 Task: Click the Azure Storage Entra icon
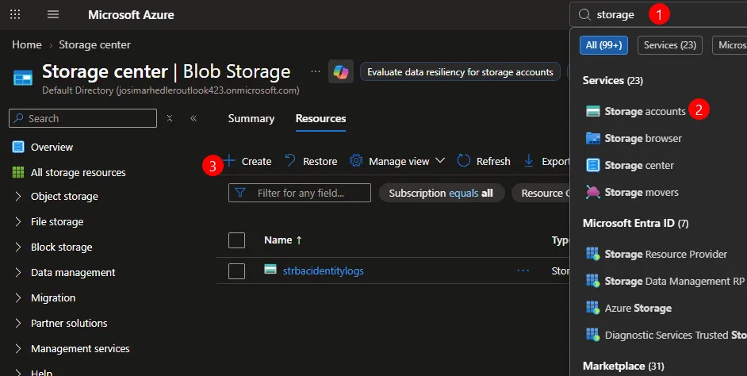coord(592,308)
